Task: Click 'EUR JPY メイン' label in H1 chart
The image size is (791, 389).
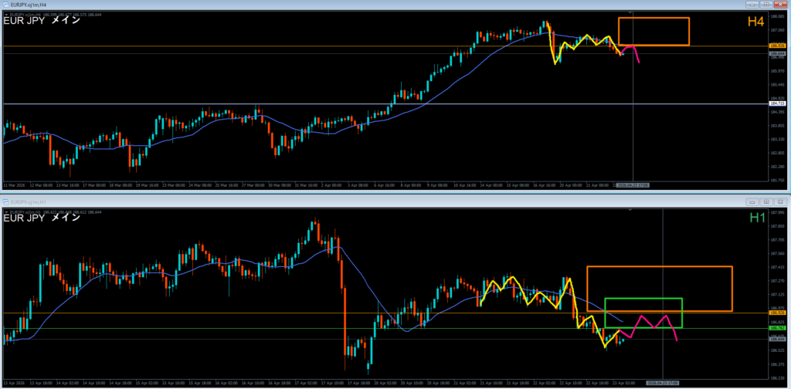Action: click(x=42, y=218)
